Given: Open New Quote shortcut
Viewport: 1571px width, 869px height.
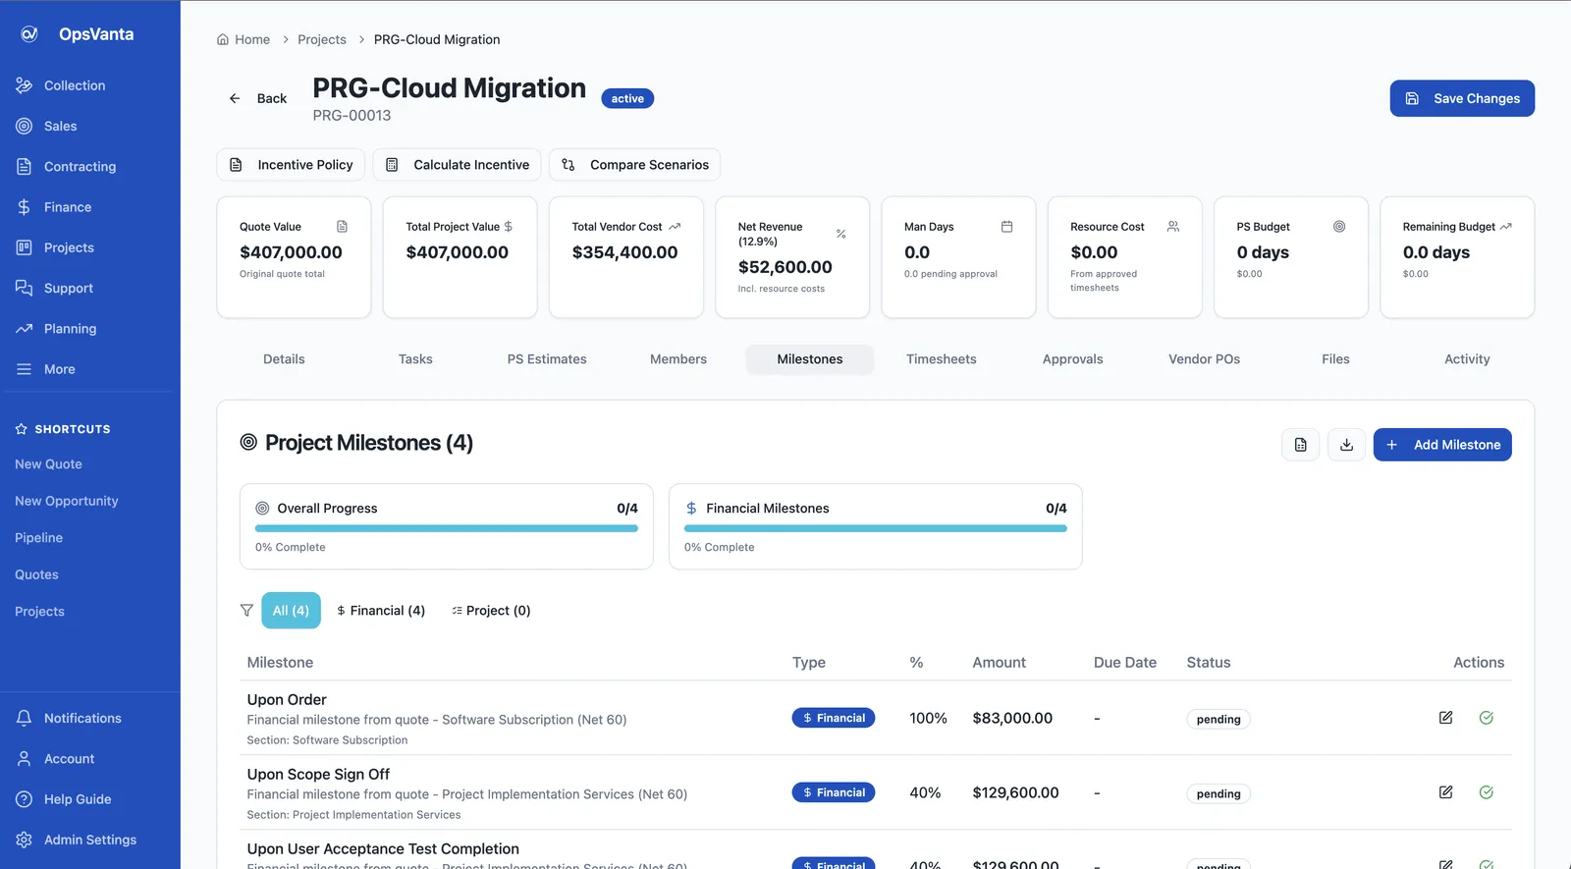Looking at the screenshot, I should click(48, 464).
